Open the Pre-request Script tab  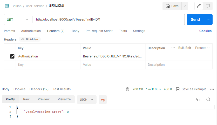(99, 31)
